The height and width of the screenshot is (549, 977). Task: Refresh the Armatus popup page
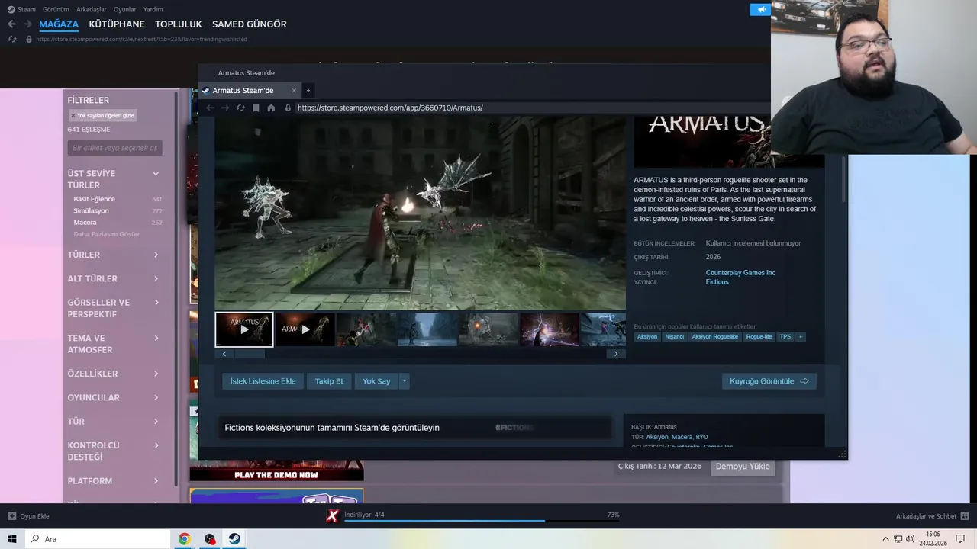click(x=240, y=108)
